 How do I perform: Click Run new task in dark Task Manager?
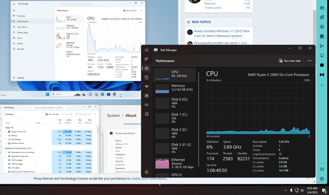tap(290, 61)
